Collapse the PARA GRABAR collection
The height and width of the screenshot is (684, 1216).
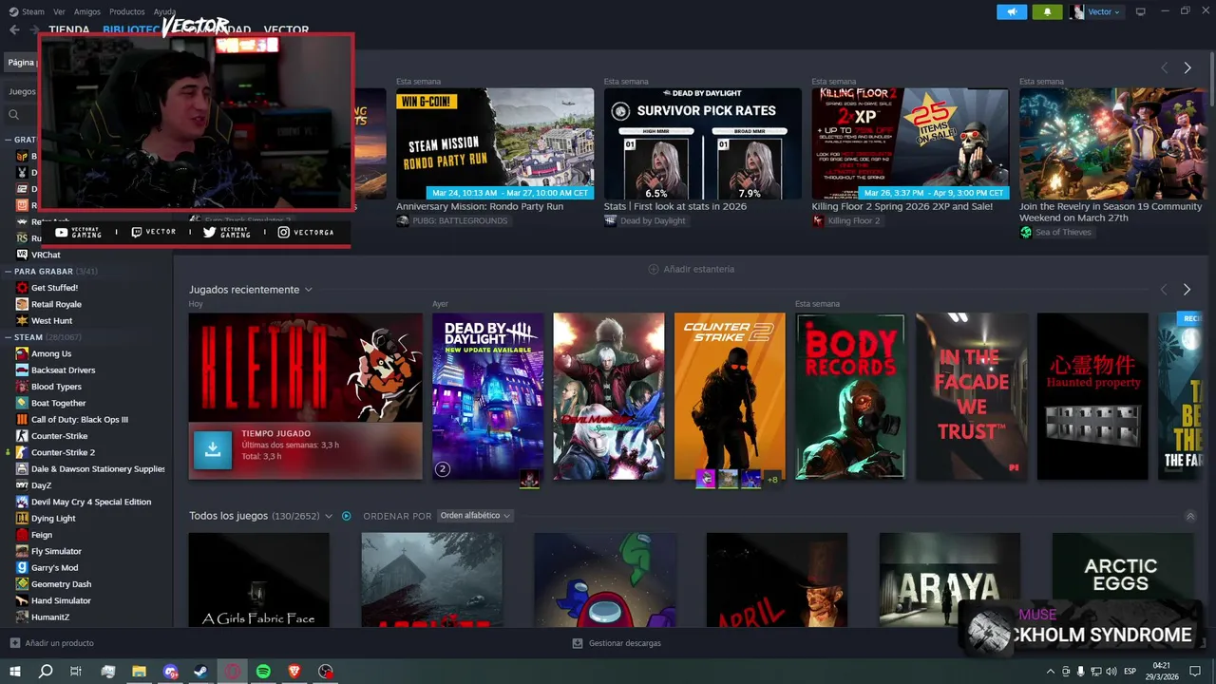point(9,271)
